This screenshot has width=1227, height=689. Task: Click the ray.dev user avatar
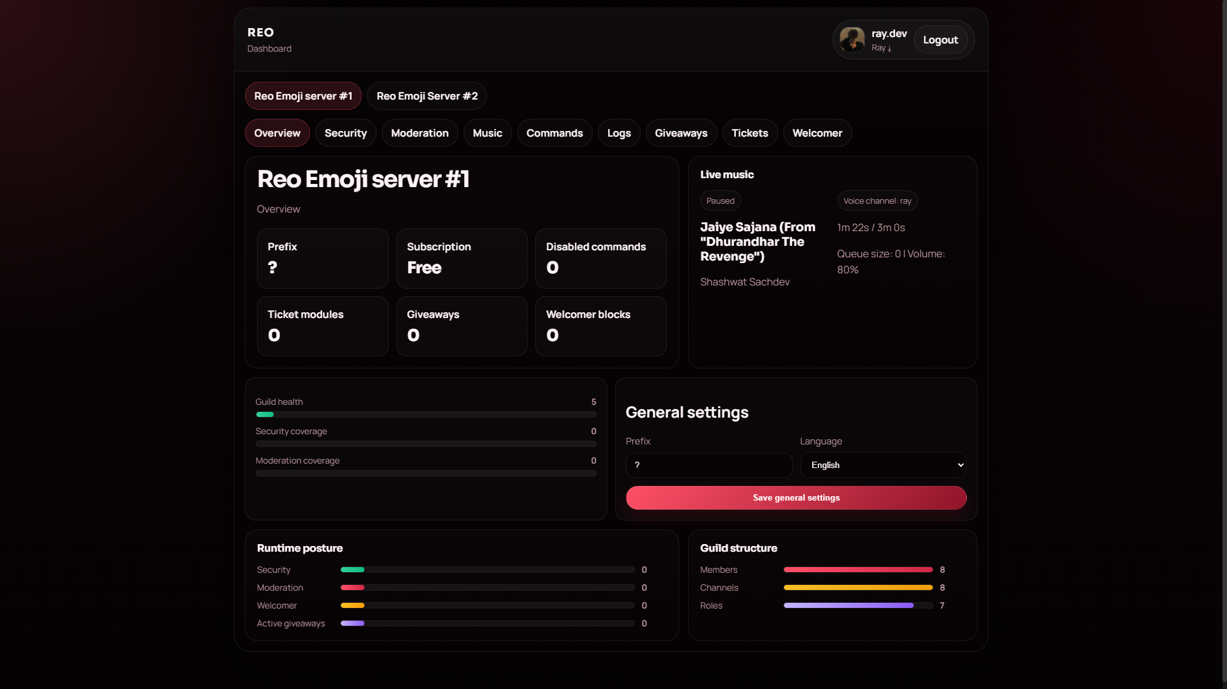(852, 40)
